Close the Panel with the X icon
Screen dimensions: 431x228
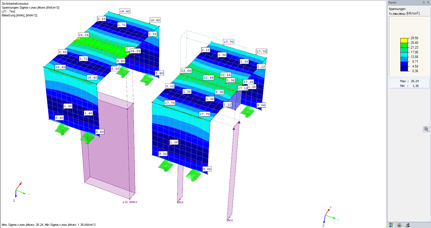(428, 2)
